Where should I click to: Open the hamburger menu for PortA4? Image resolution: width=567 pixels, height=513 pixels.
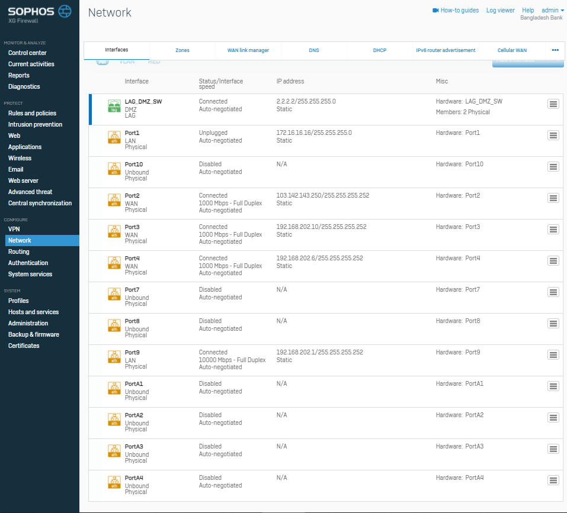tap(553, 481)
